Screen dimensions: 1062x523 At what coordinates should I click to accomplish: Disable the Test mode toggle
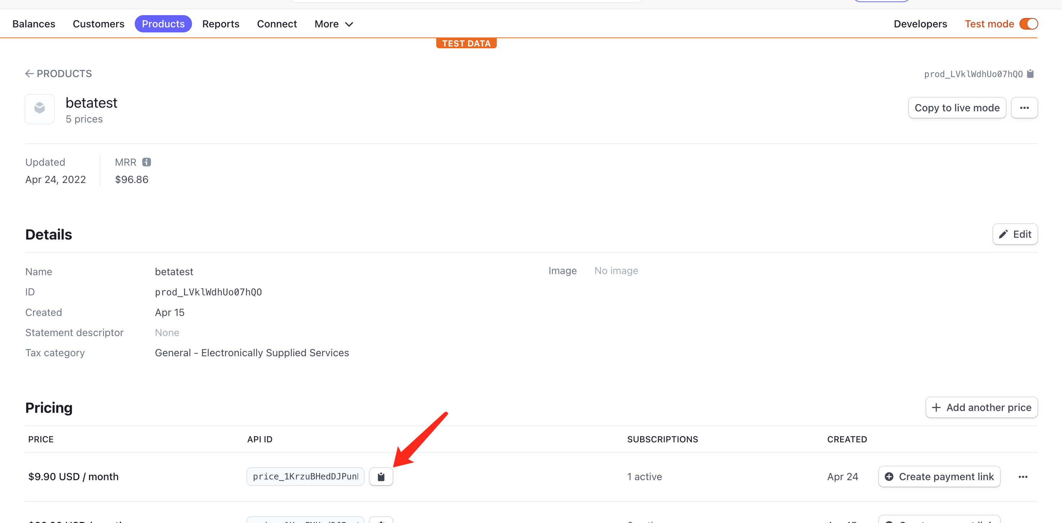pos(1028,24)
